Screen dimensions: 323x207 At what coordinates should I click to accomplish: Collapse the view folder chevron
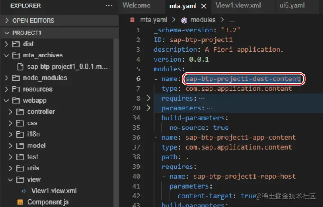pos(11,179)
